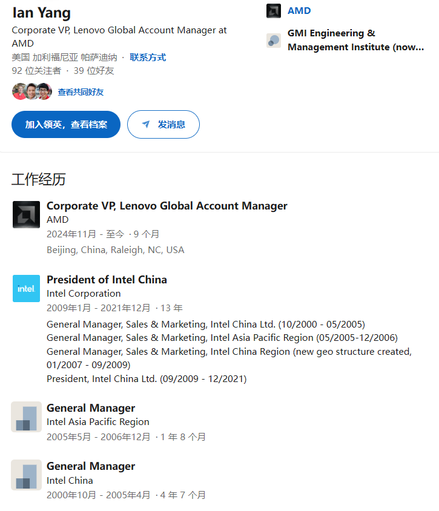Open GMI Engineering & Management Institute link

point(355,40)
